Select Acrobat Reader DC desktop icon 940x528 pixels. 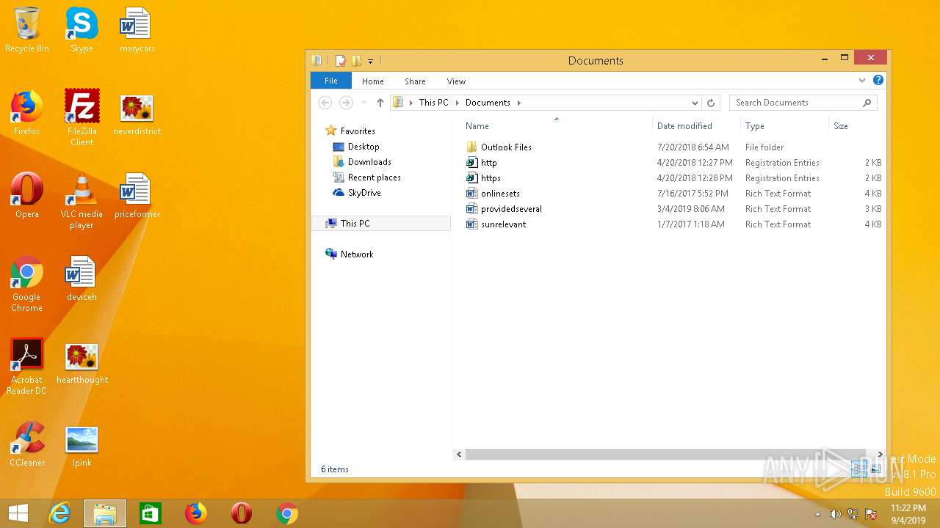pos(27,367)
